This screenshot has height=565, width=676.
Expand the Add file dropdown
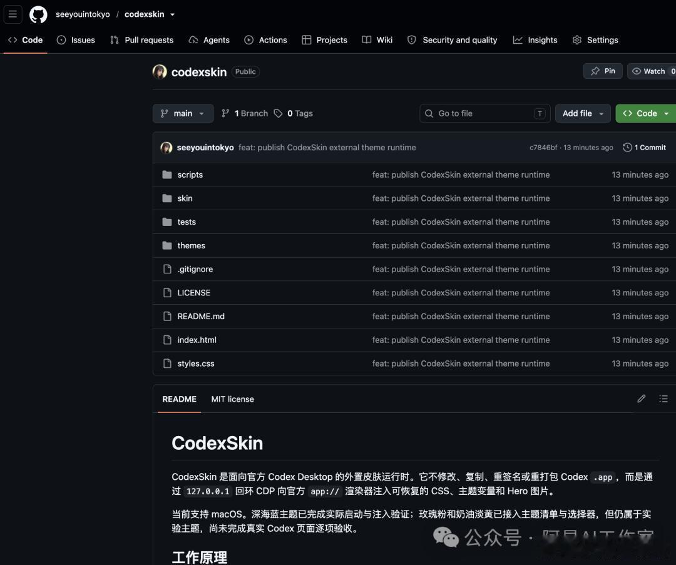click(x=583, y=113)
